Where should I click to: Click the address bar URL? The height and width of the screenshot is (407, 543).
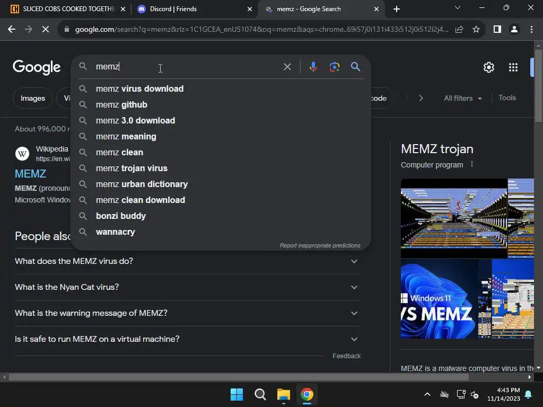261,30
